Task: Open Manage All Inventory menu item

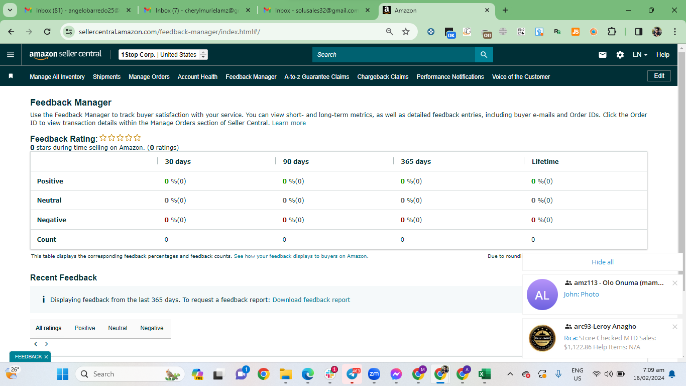Action: coord(57,77)
